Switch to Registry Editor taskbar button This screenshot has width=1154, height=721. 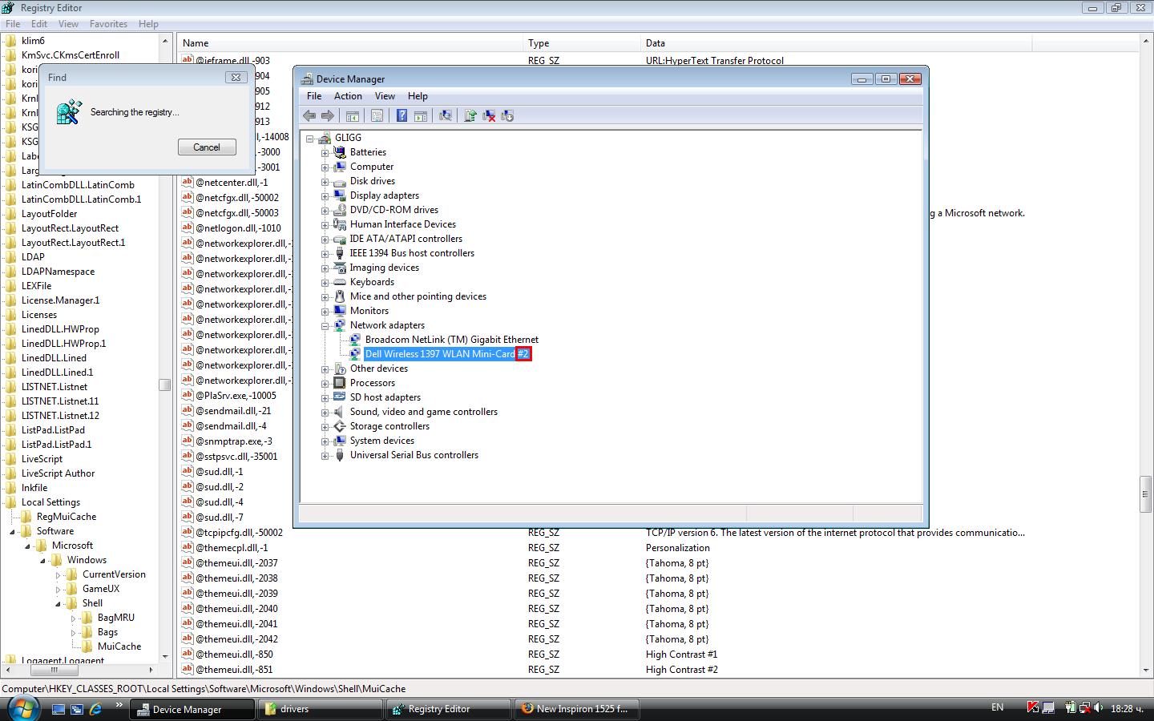pyautogui.click(x=450, y=709)
